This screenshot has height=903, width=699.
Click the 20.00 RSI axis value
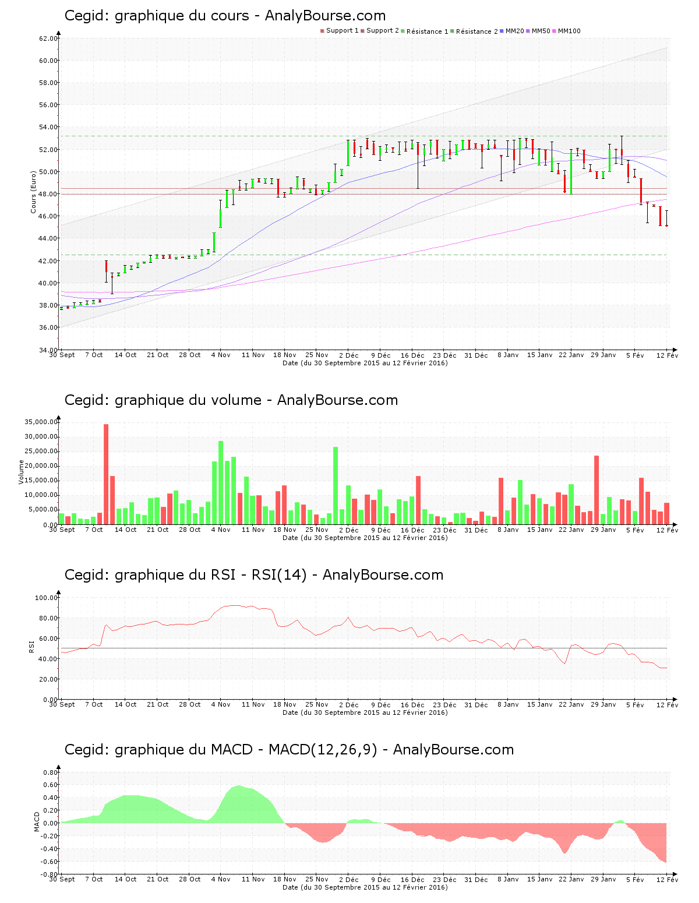48,679
